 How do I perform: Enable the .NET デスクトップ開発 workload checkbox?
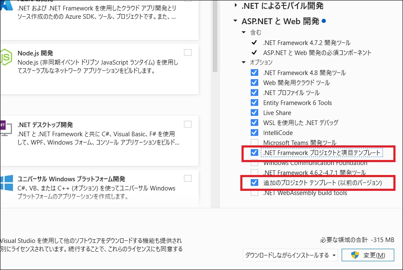click(x=188, y=124)
